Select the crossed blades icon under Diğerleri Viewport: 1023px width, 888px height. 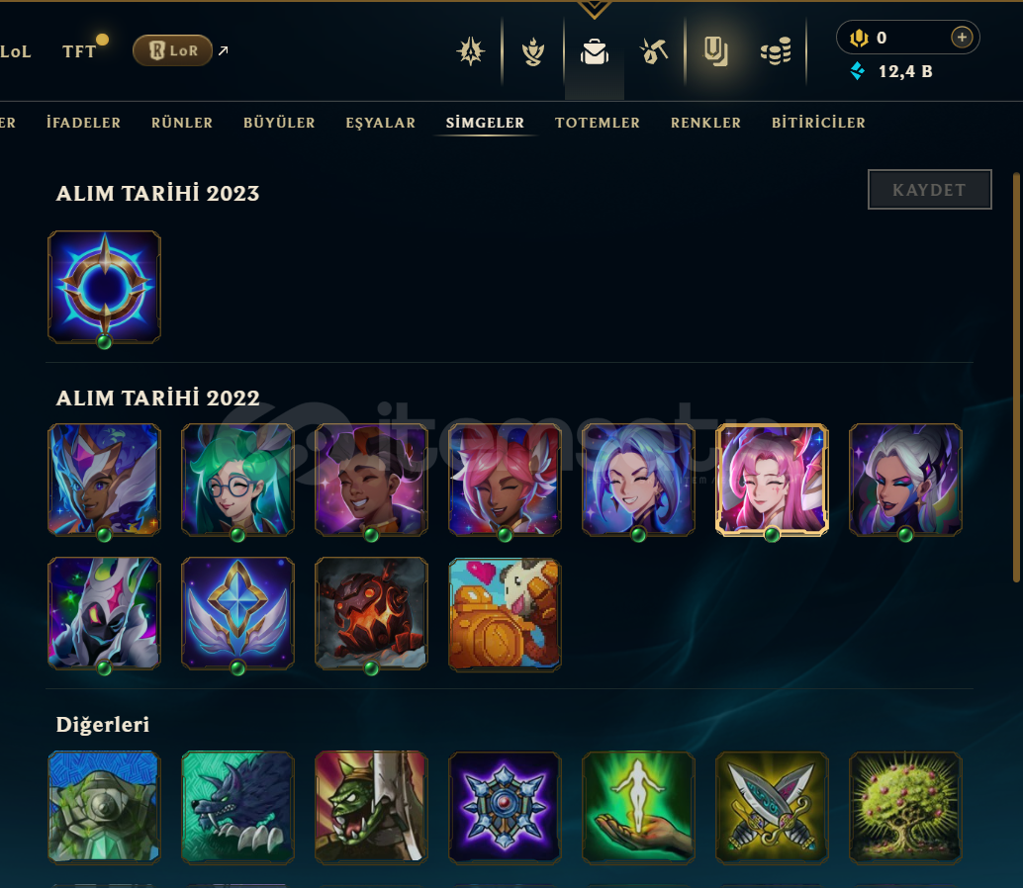(x=772, y=808)
